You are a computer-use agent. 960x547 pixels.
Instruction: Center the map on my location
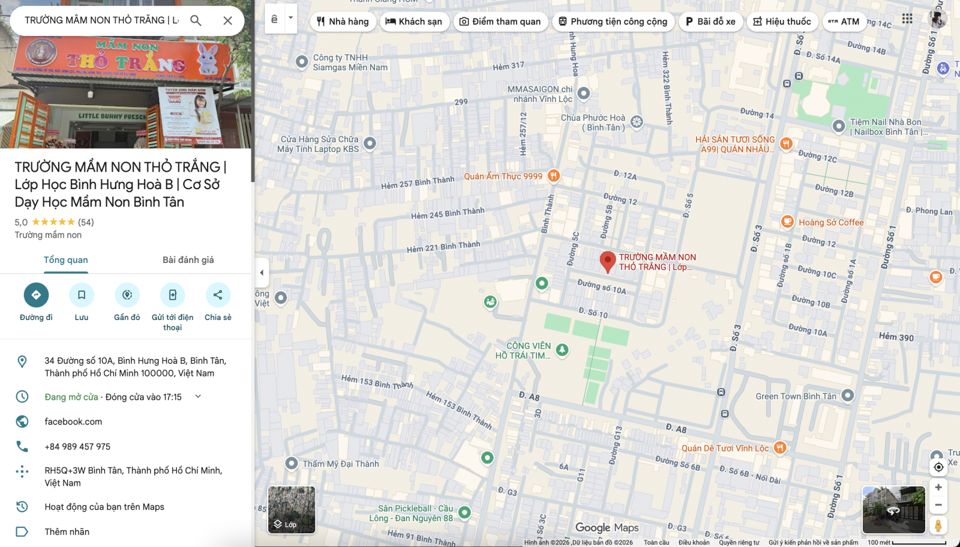tap(938, 467)
